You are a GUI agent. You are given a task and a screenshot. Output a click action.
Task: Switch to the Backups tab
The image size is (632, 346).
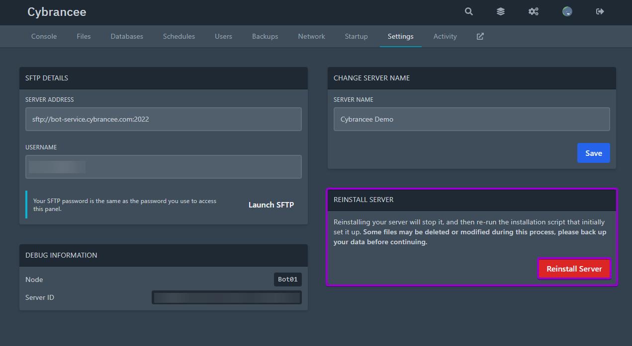265,36
